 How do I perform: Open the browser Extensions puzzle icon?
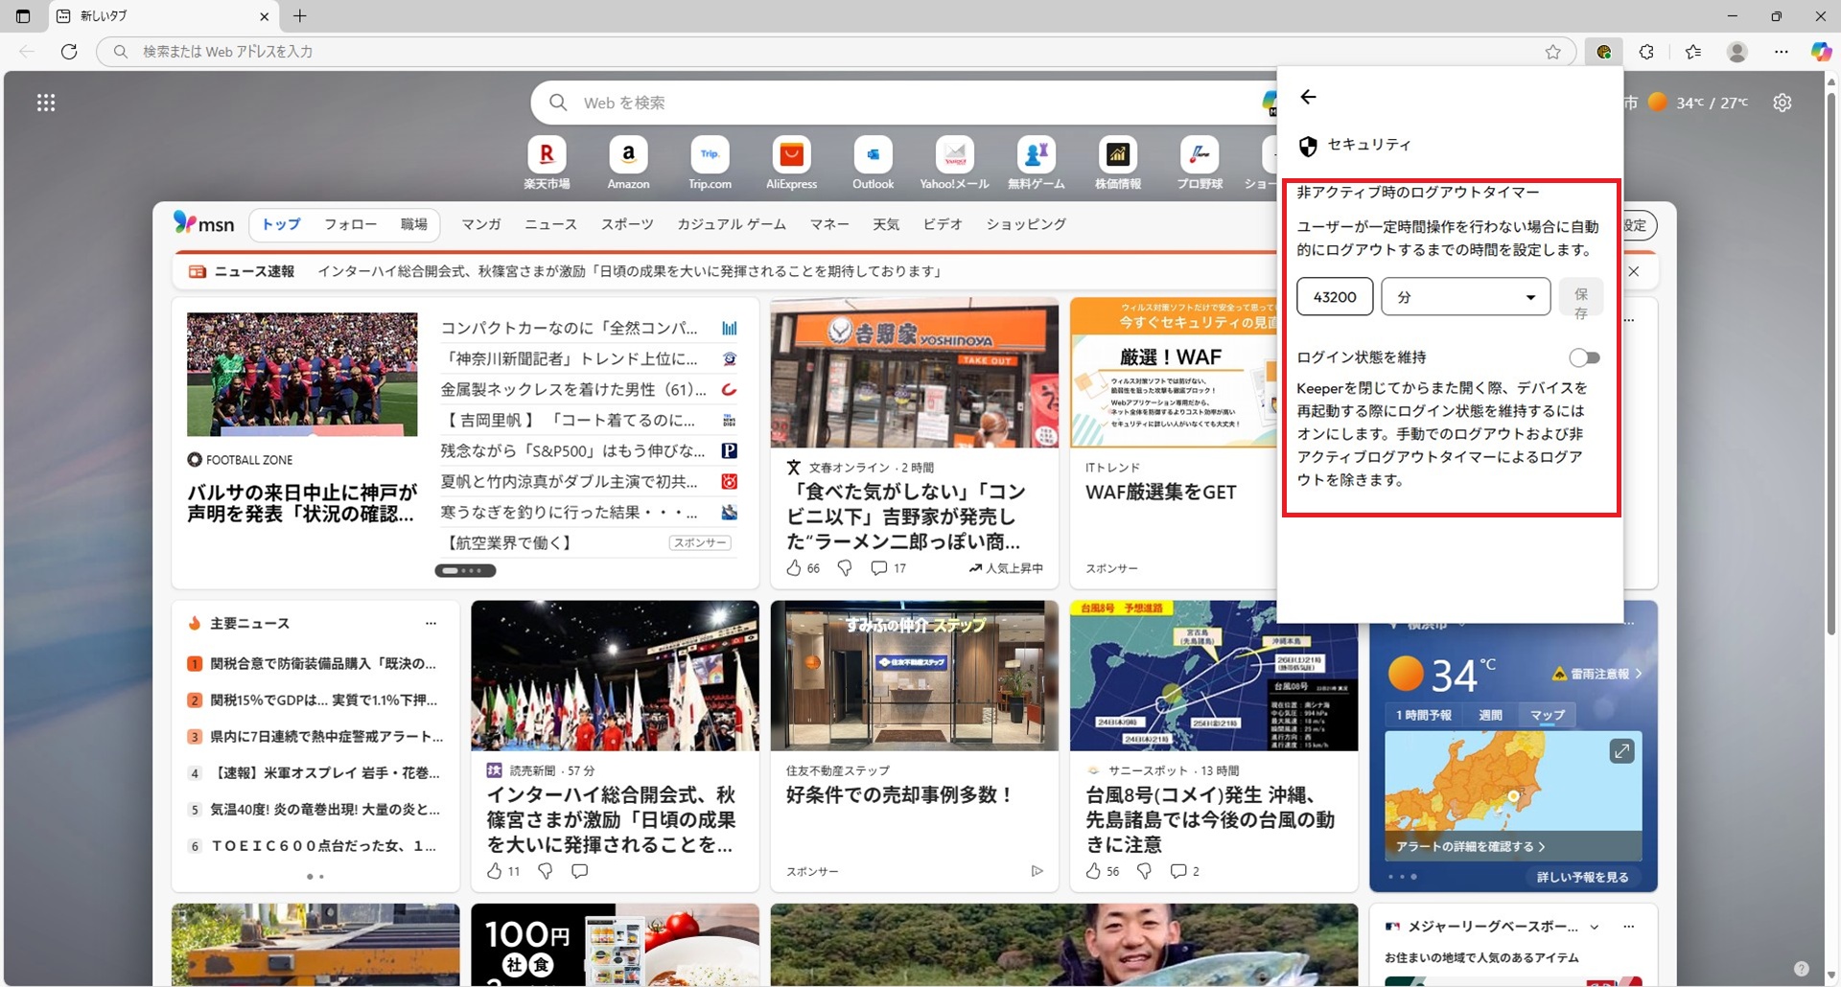tap(1646, 52)
